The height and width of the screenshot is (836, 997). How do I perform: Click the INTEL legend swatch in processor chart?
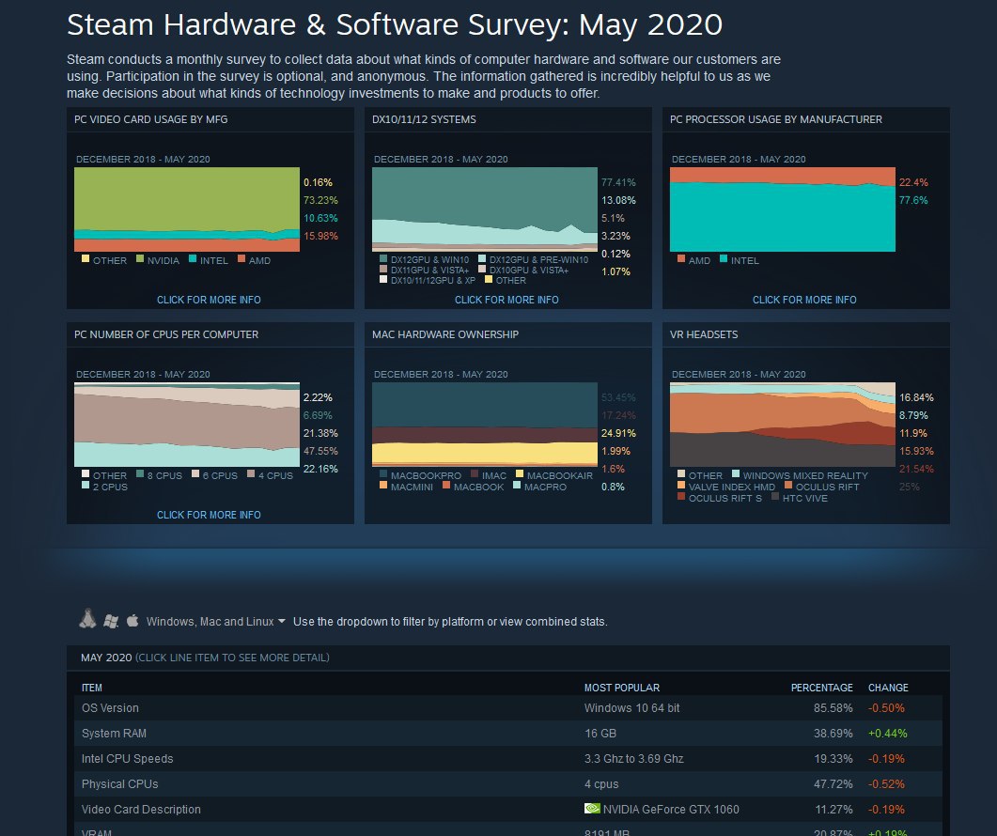coord(724,258)
